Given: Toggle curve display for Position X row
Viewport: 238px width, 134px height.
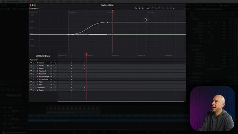Looking at the screenshot, I should [30, 71].
